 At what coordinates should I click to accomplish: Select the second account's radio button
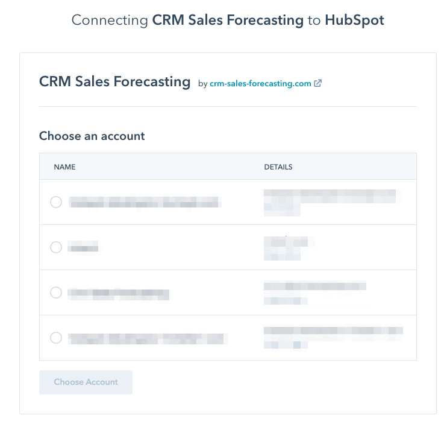56,247
